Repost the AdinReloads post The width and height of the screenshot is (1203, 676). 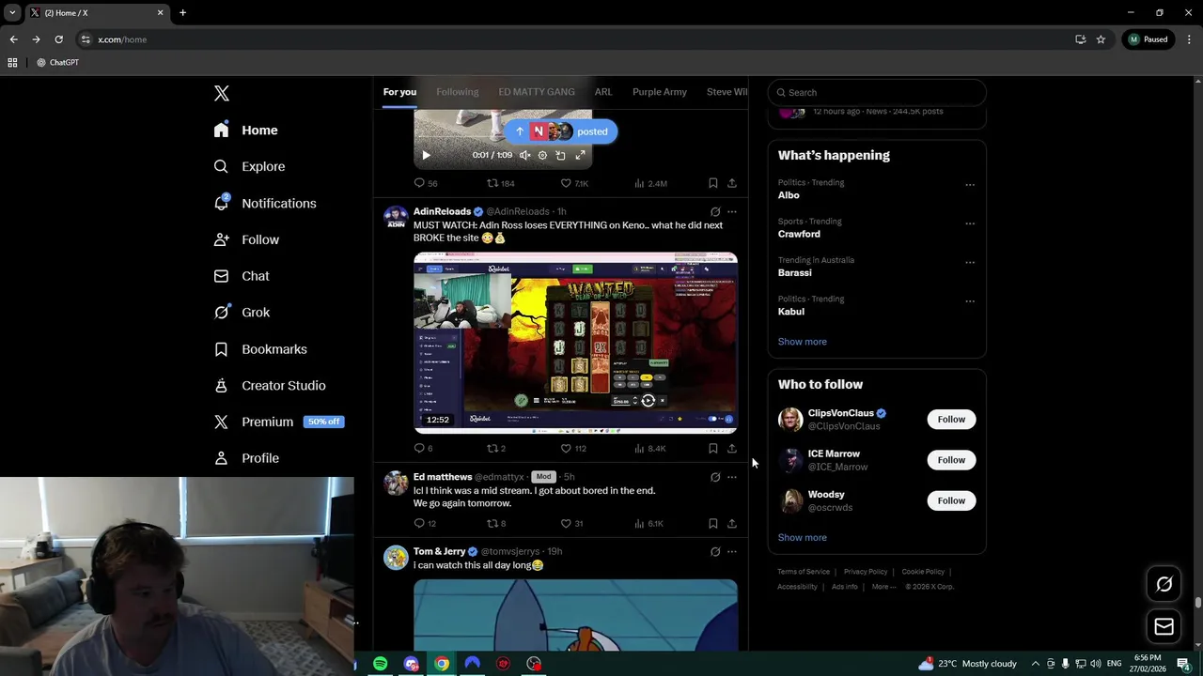[496, 448]
